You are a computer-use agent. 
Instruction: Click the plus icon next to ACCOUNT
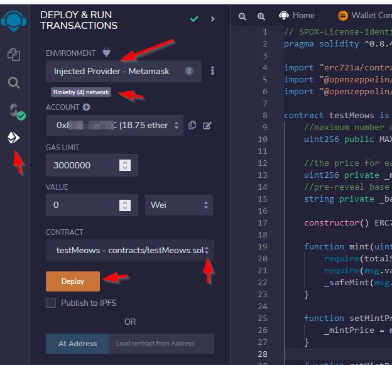point(87,107)
